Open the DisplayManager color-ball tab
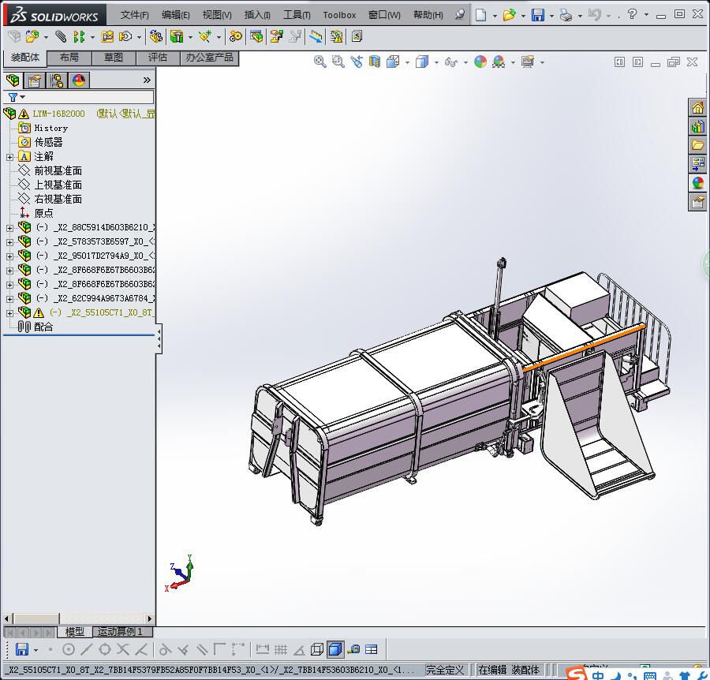Screen dimensions: 710x680 coord(79,80)
